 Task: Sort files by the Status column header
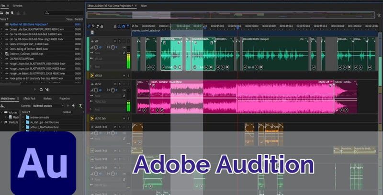[69, 19]
